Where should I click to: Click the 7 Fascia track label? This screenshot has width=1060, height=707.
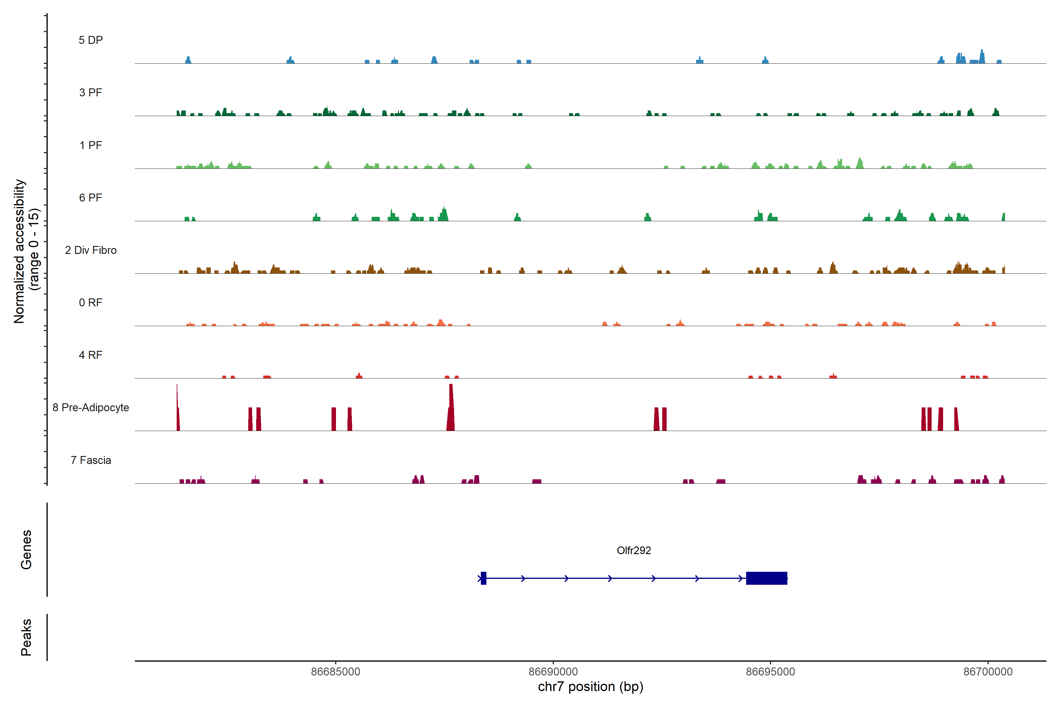(x=91, y=460)
